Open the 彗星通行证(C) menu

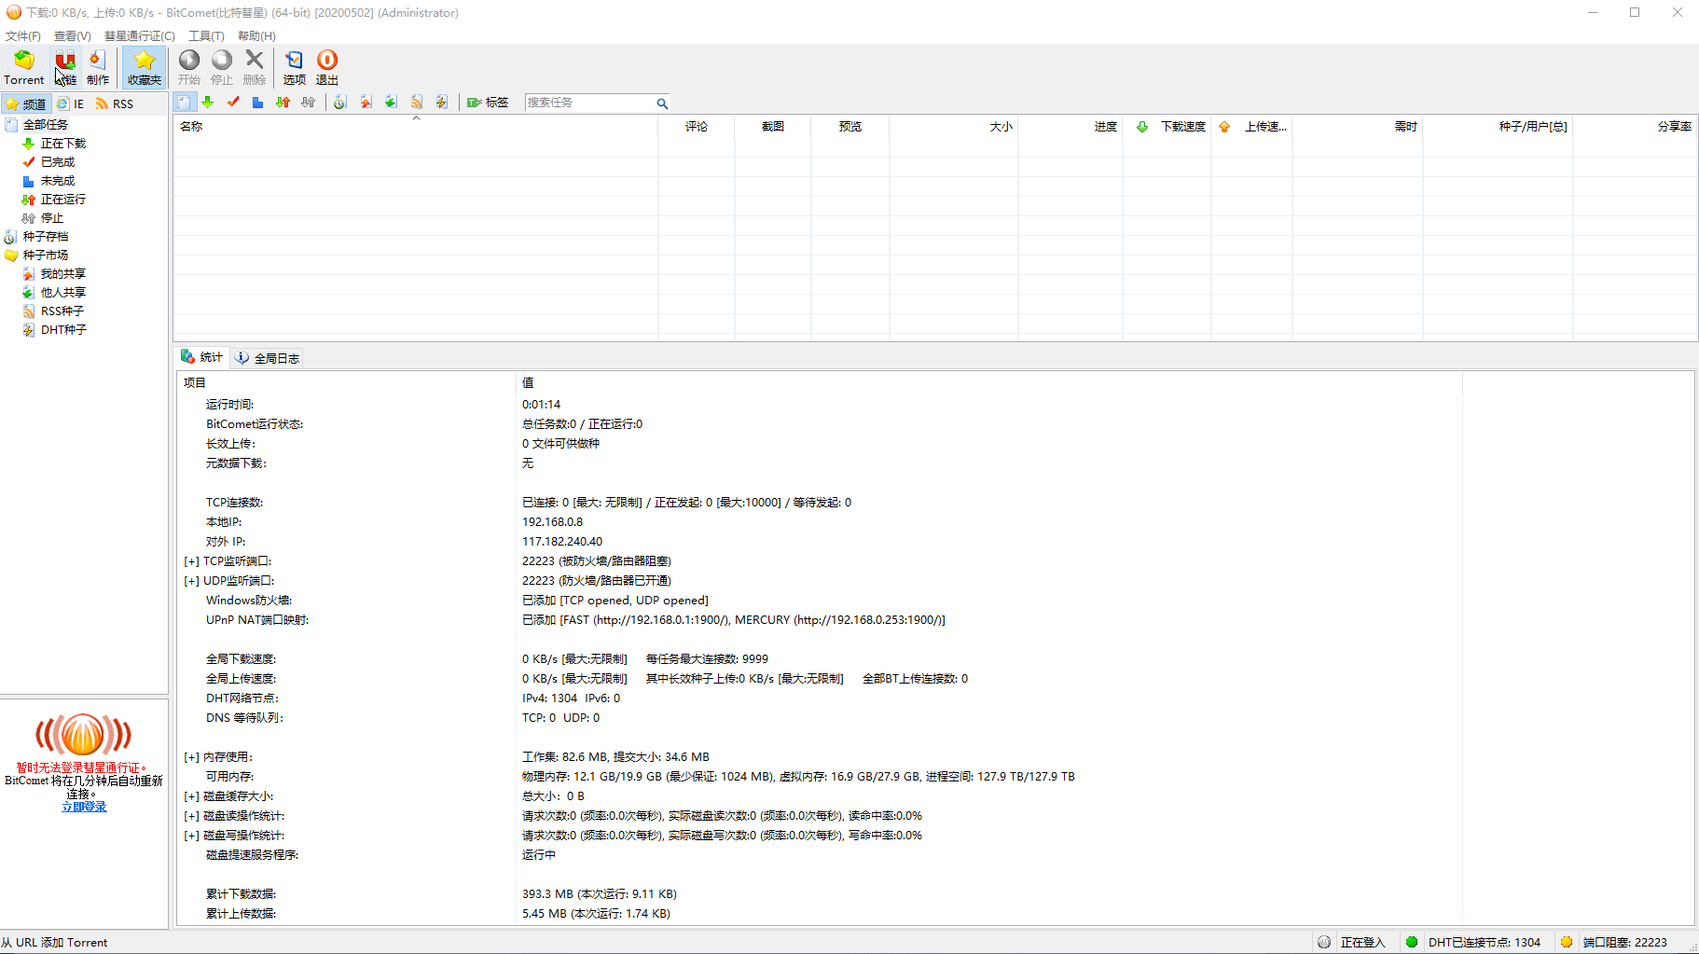coord(140,36)
